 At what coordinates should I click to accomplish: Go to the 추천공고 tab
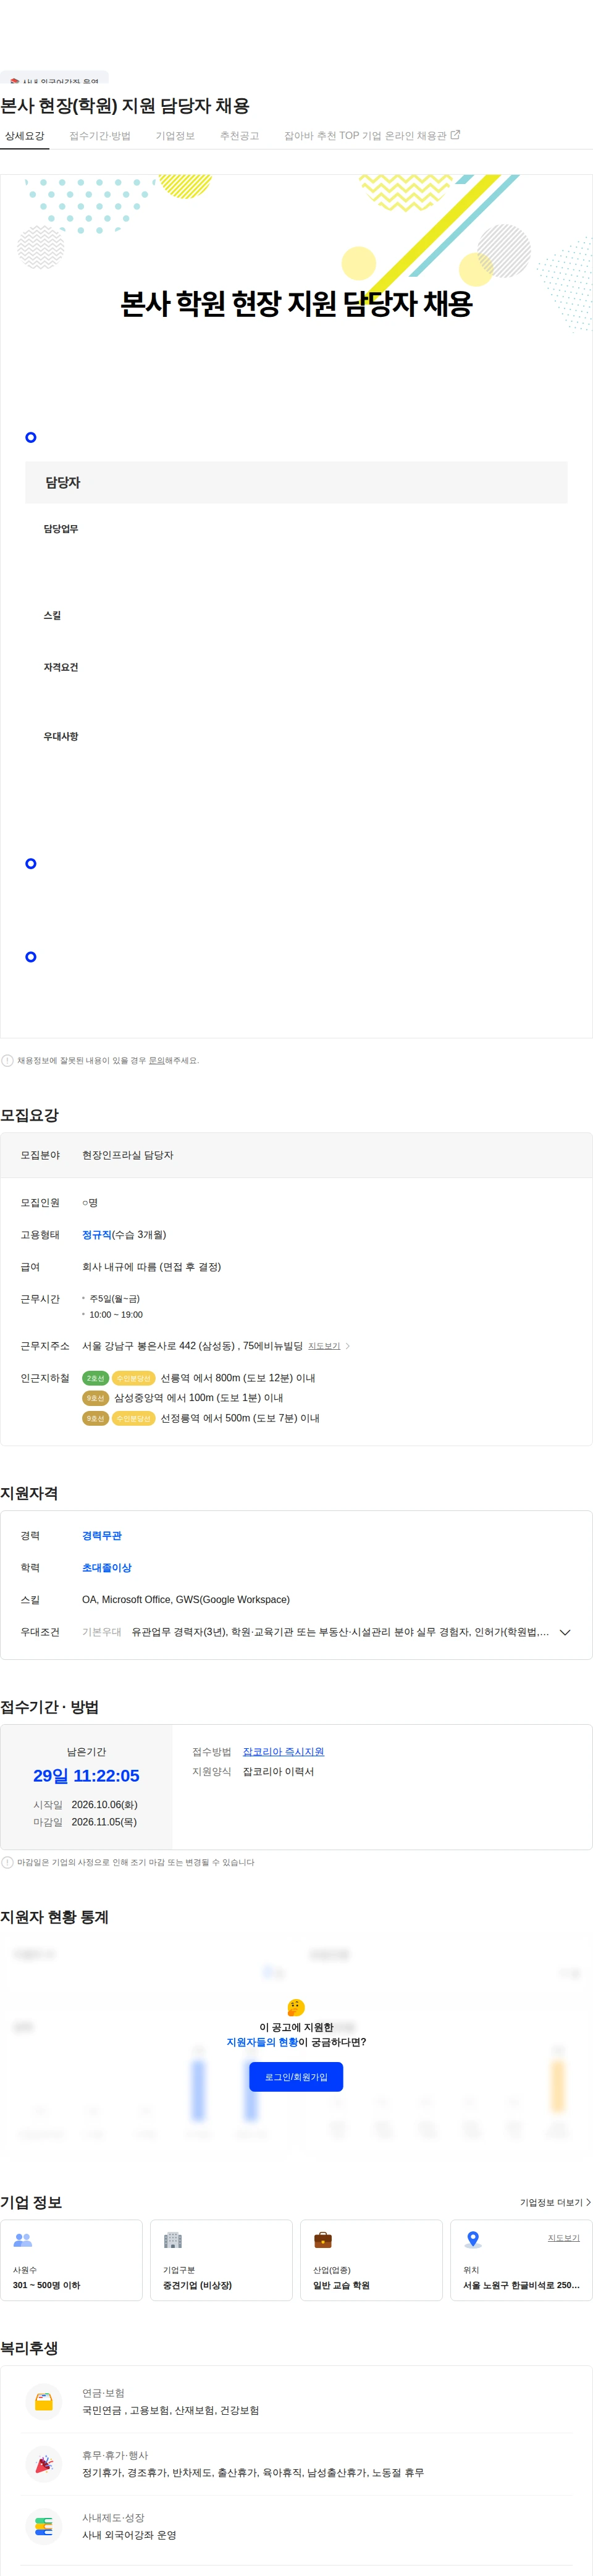(x=239, y=136)
